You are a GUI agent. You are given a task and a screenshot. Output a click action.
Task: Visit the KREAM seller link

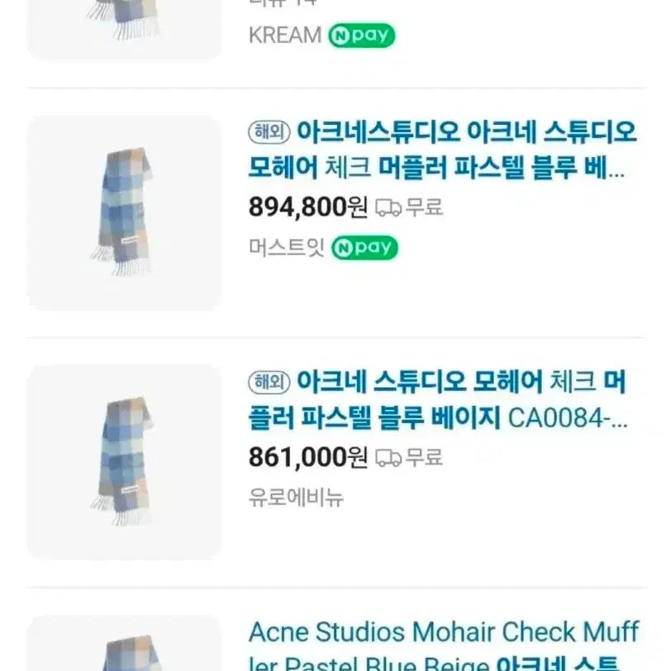[284, 36]
